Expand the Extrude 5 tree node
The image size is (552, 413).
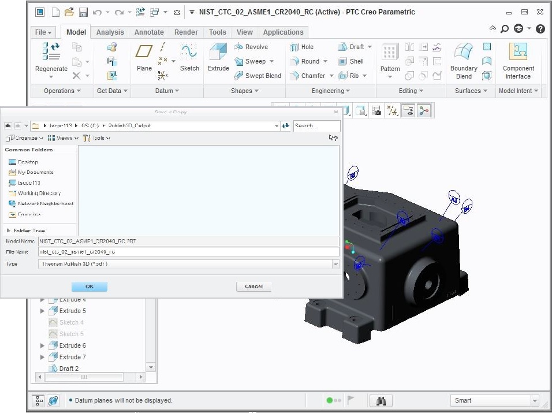pos(42,311)
